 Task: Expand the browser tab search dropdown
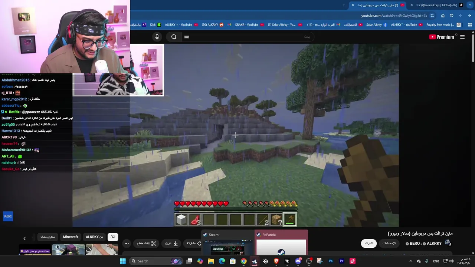[x=470, y=5]
